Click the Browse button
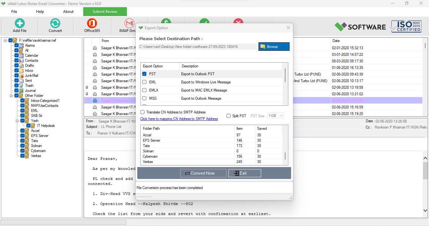The height and width of the screenshot is (226, 429). tap(274, 47)
